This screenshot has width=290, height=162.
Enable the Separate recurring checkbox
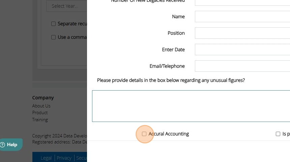click(x=53, y=24)
